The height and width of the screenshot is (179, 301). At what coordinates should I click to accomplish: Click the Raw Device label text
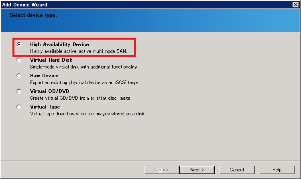click(x=44, y=76)
